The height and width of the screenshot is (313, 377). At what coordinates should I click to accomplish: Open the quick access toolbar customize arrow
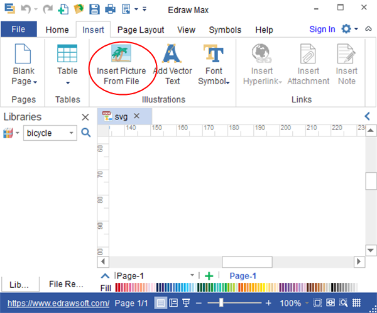coord(145,9)
